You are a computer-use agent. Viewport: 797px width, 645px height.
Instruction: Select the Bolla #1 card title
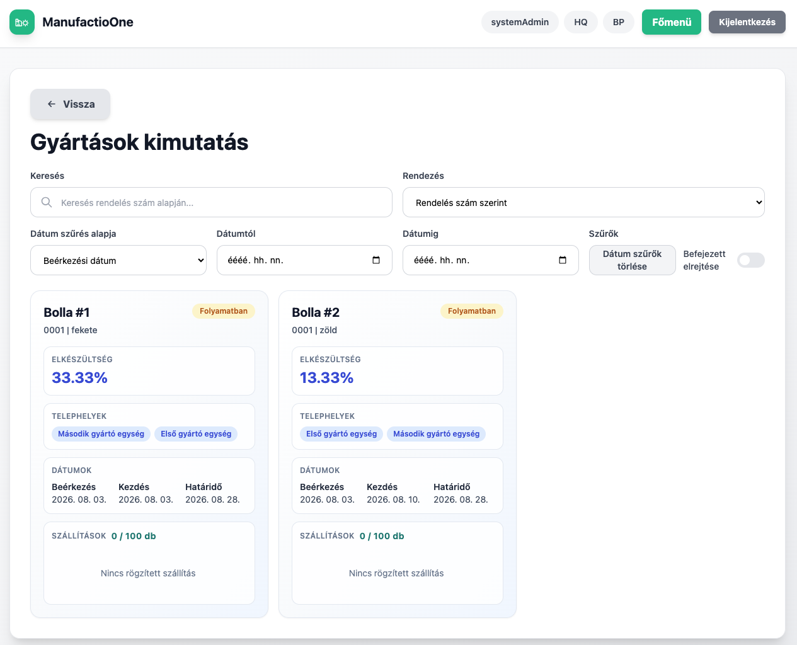(67, 312)
